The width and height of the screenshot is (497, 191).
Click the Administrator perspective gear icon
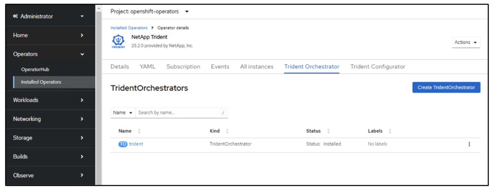coord(15,17)
